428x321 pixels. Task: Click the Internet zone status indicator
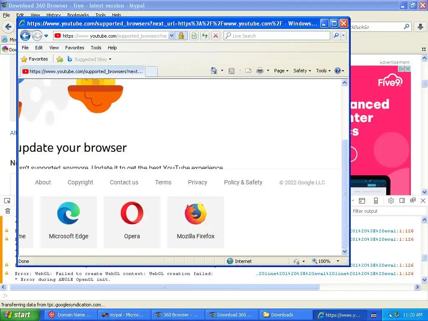pyautogui.click(x=239, y=261)
